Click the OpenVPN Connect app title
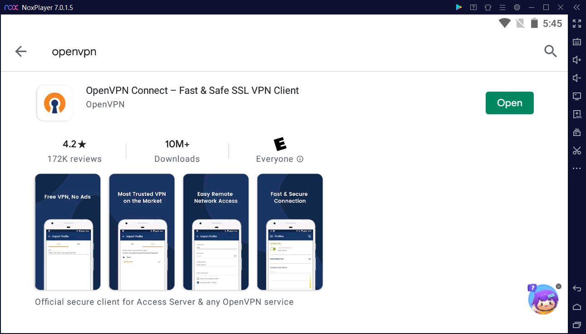The width and height of the screenshot is (586, 334). coord(192,91)
